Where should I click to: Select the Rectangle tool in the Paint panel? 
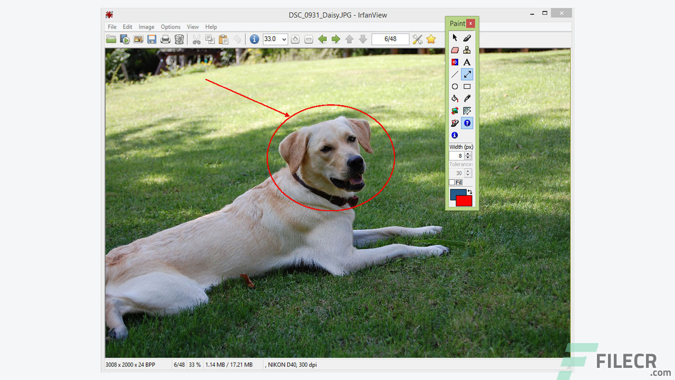tap(467, 87)
